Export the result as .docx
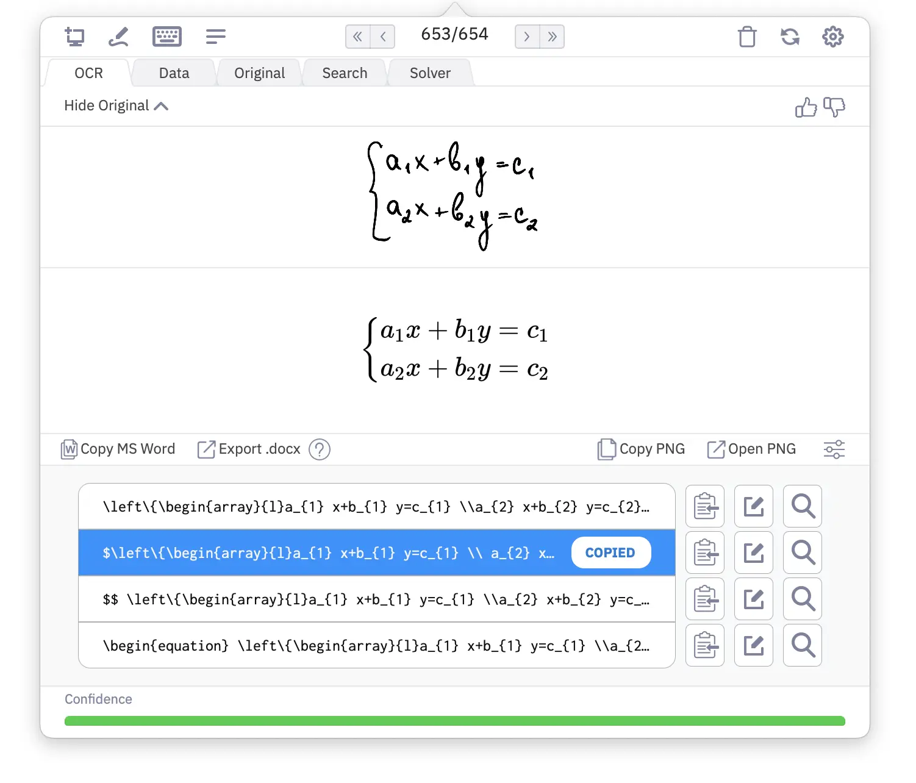This screenshot has width=916, height=783. click(x=251, y=449)
